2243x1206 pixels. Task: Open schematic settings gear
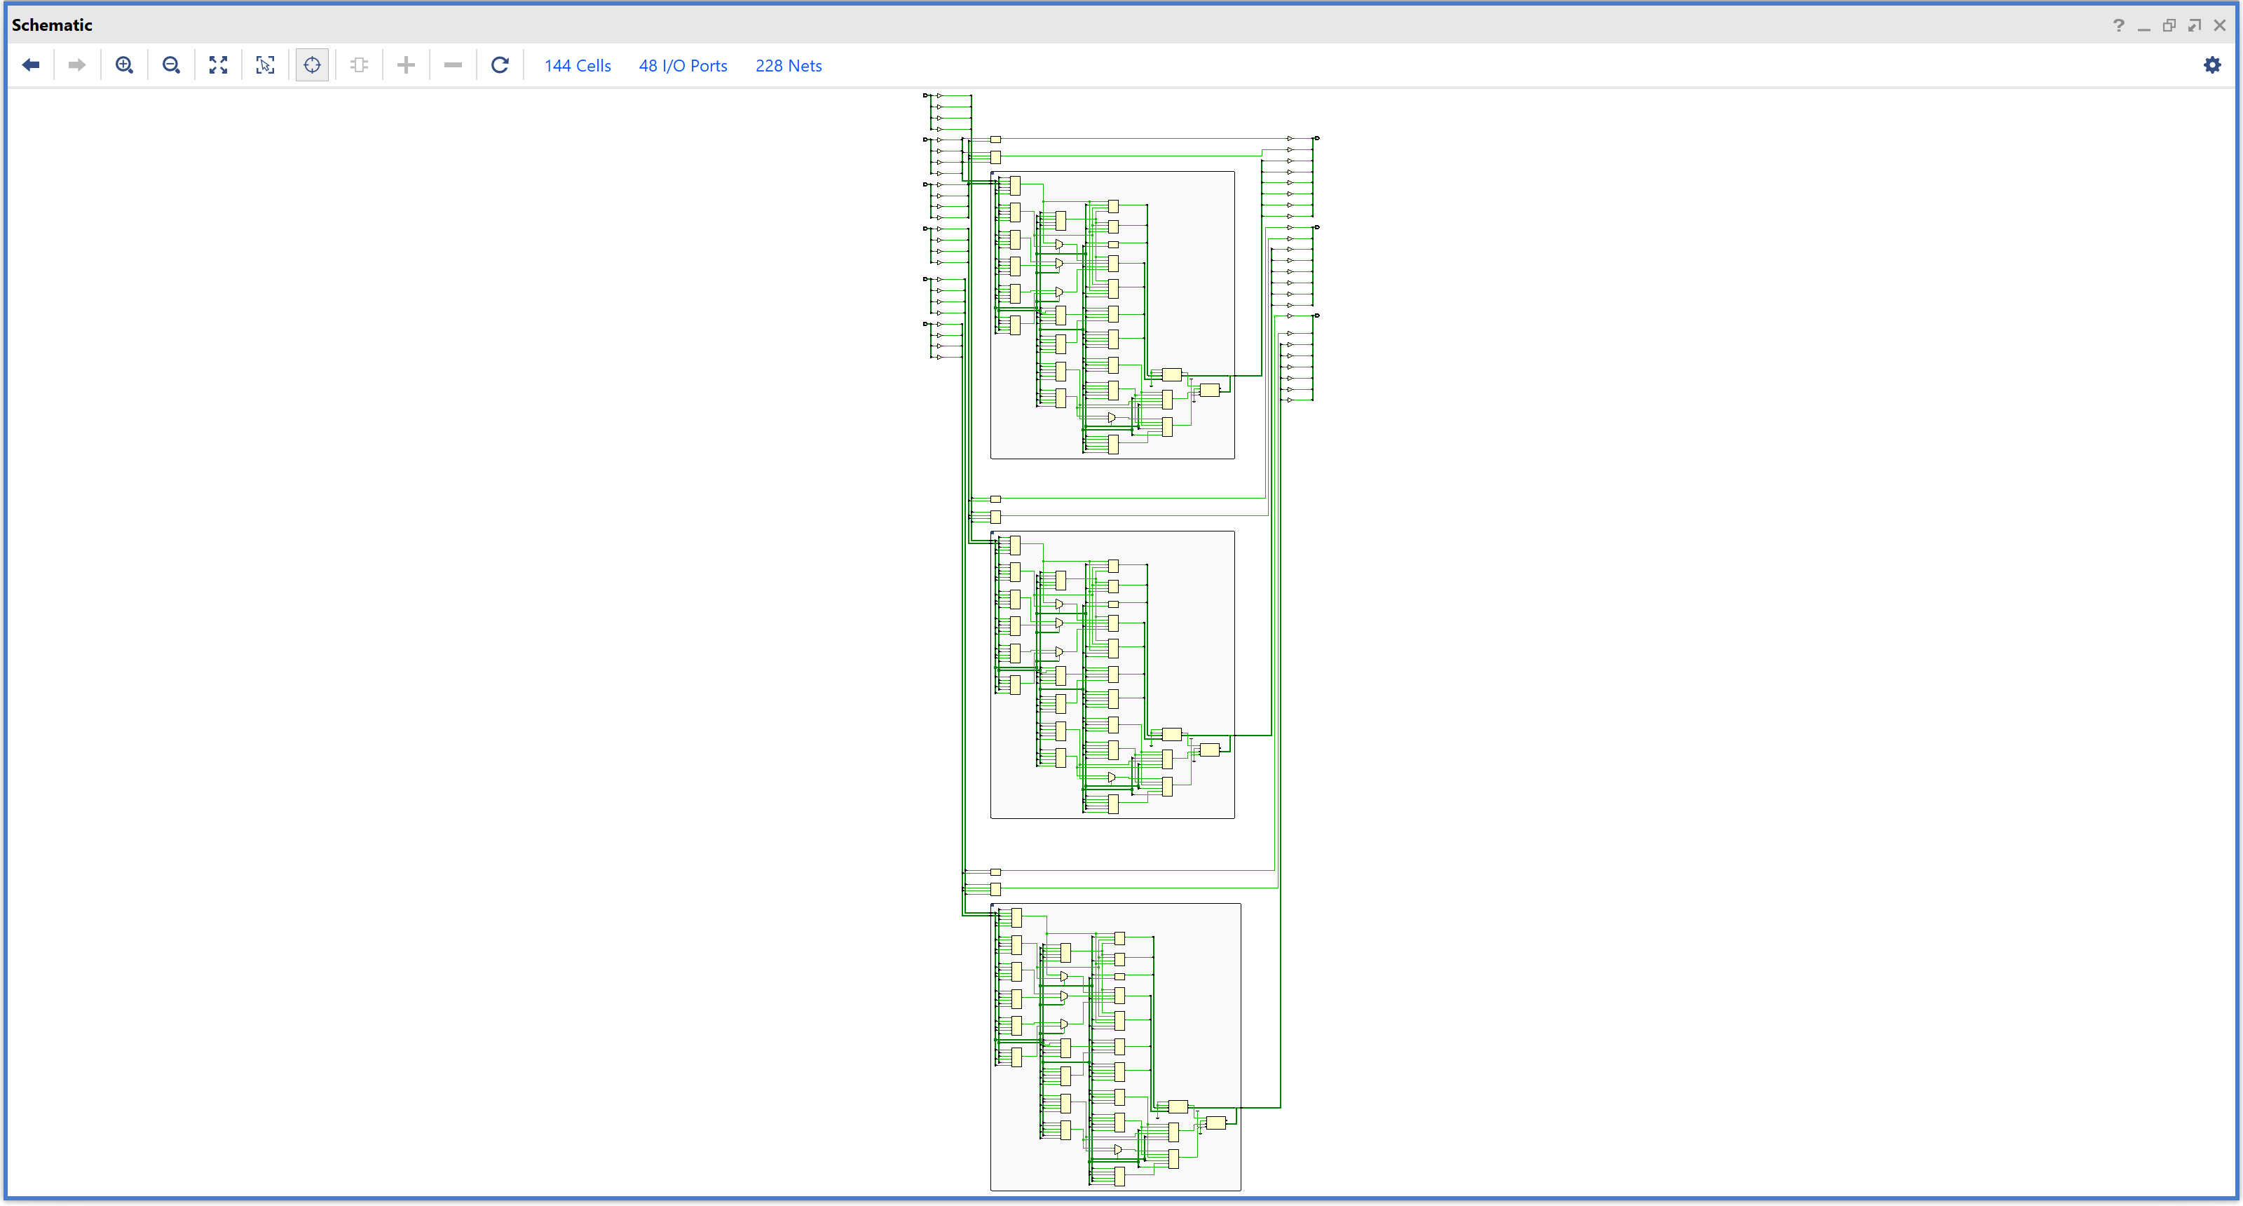coord(2211,65)
